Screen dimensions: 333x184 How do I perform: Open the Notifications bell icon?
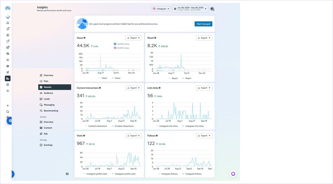coord(8,29)
